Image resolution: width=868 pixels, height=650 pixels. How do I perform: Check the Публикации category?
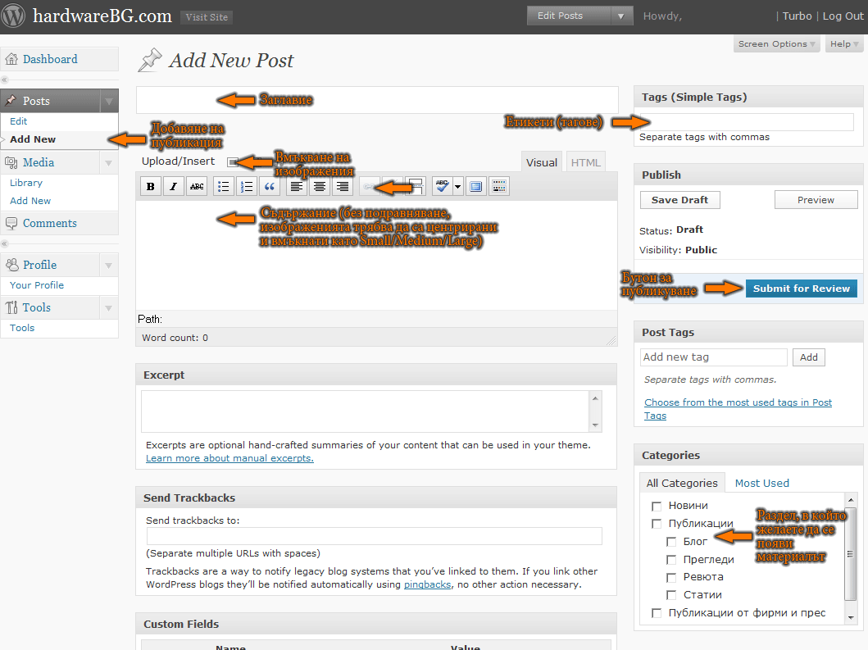pyautogui.click(x=657, y=524)
